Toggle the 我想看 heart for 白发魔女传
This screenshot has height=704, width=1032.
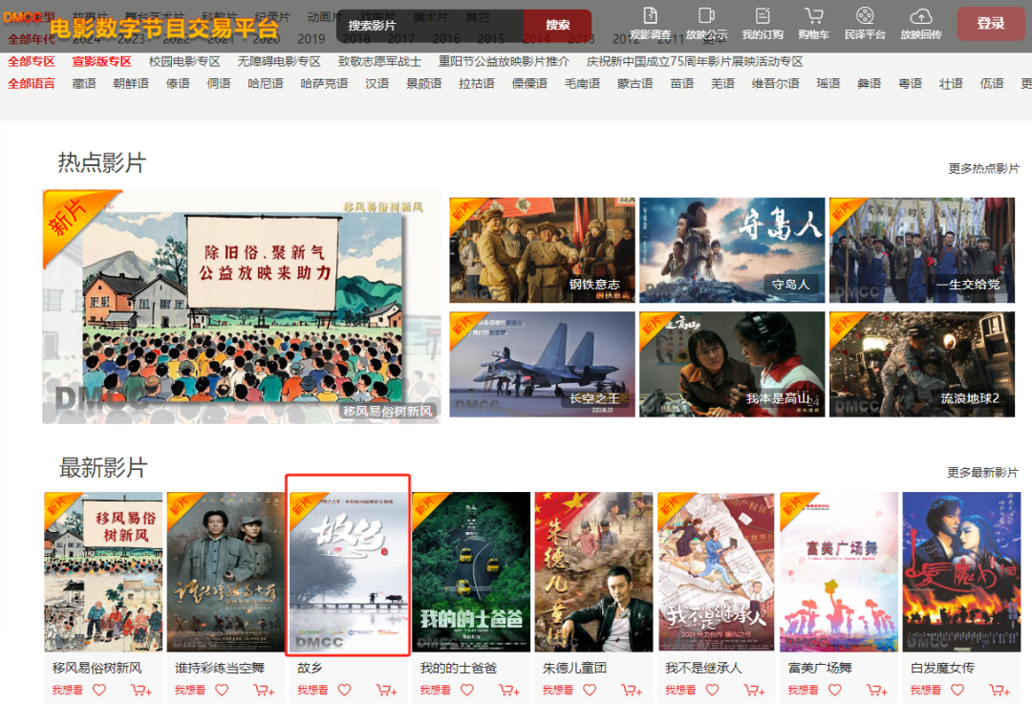click(957, 691)
